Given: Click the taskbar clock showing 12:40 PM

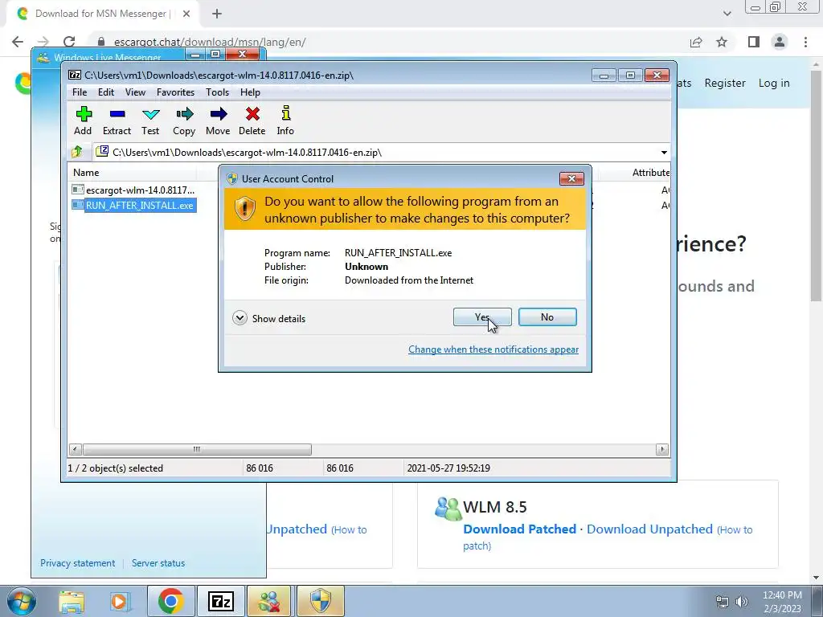Looking at the screenshot, I should click(782, 602).
